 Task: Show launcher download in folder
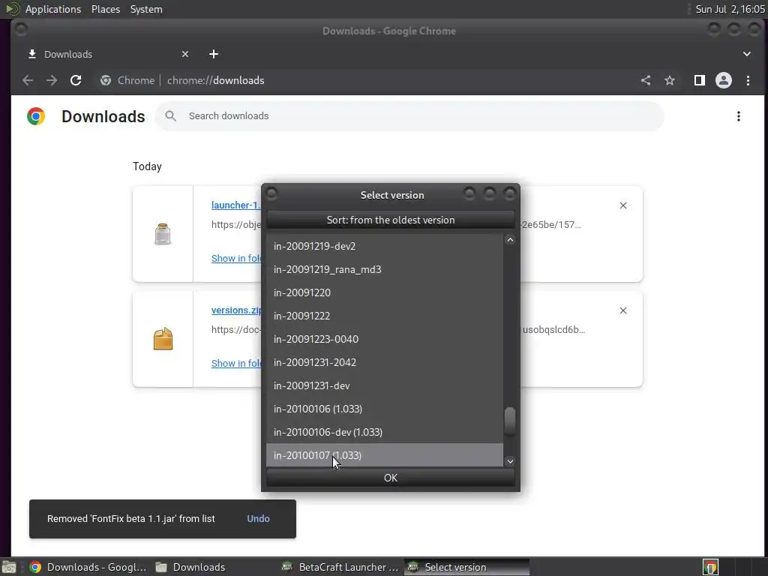pos(236,258)
